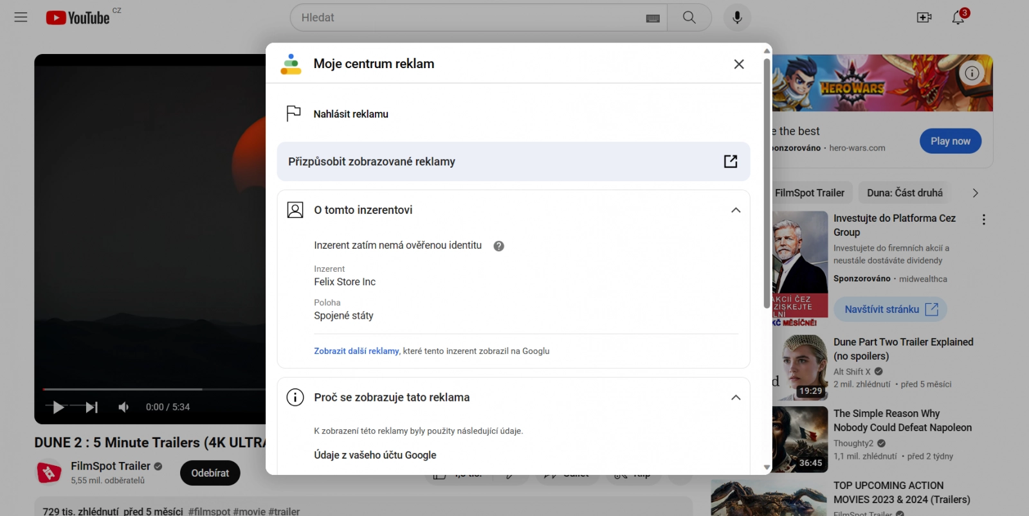
Task: Open the YouTube hamburger guide menu
Action: pos(21,17)
